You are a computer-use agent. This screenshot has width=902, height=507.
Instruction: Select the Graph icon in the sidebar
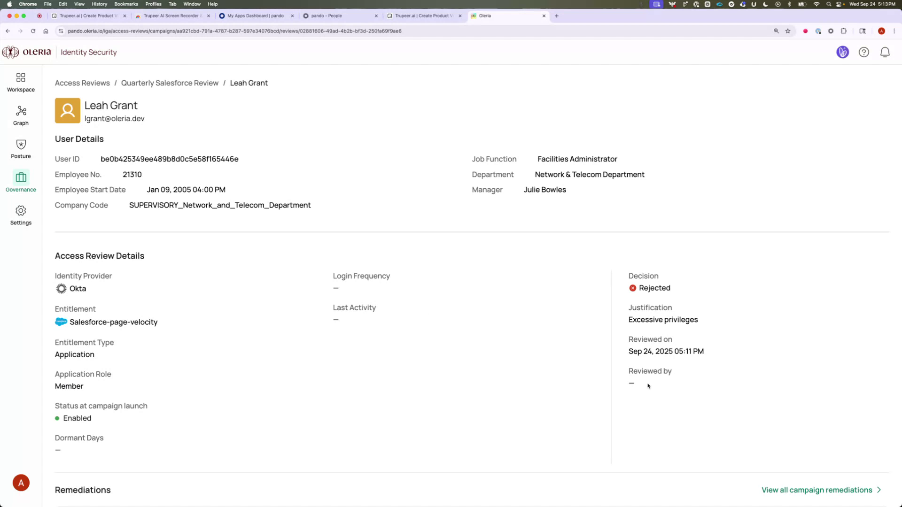coord(20,115)
